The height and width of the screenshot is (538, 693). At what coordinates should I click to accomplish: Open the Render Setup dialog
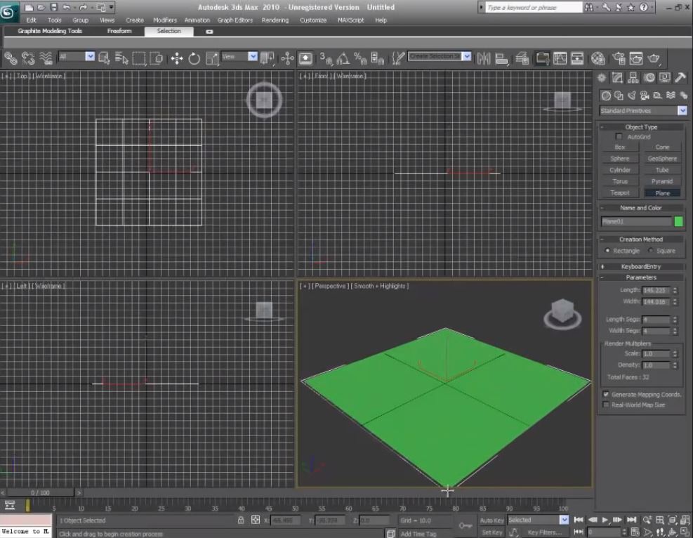click(619, 58)
